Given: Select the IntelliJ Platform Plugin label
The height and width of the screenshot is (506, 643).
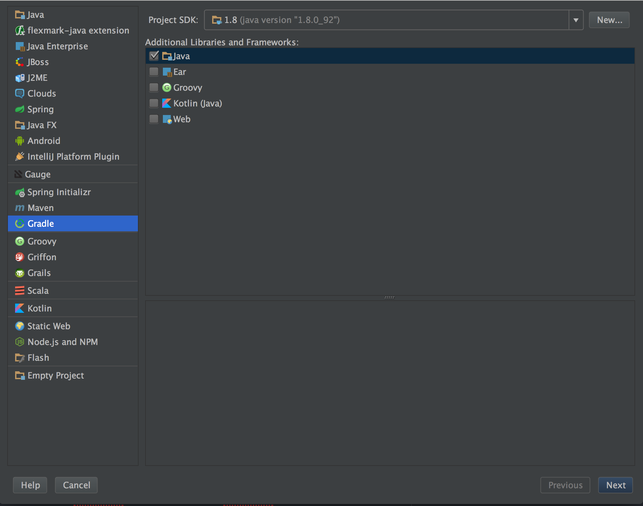Looking at the screenshot, I should pyautogui.click(x=74, y=157).
